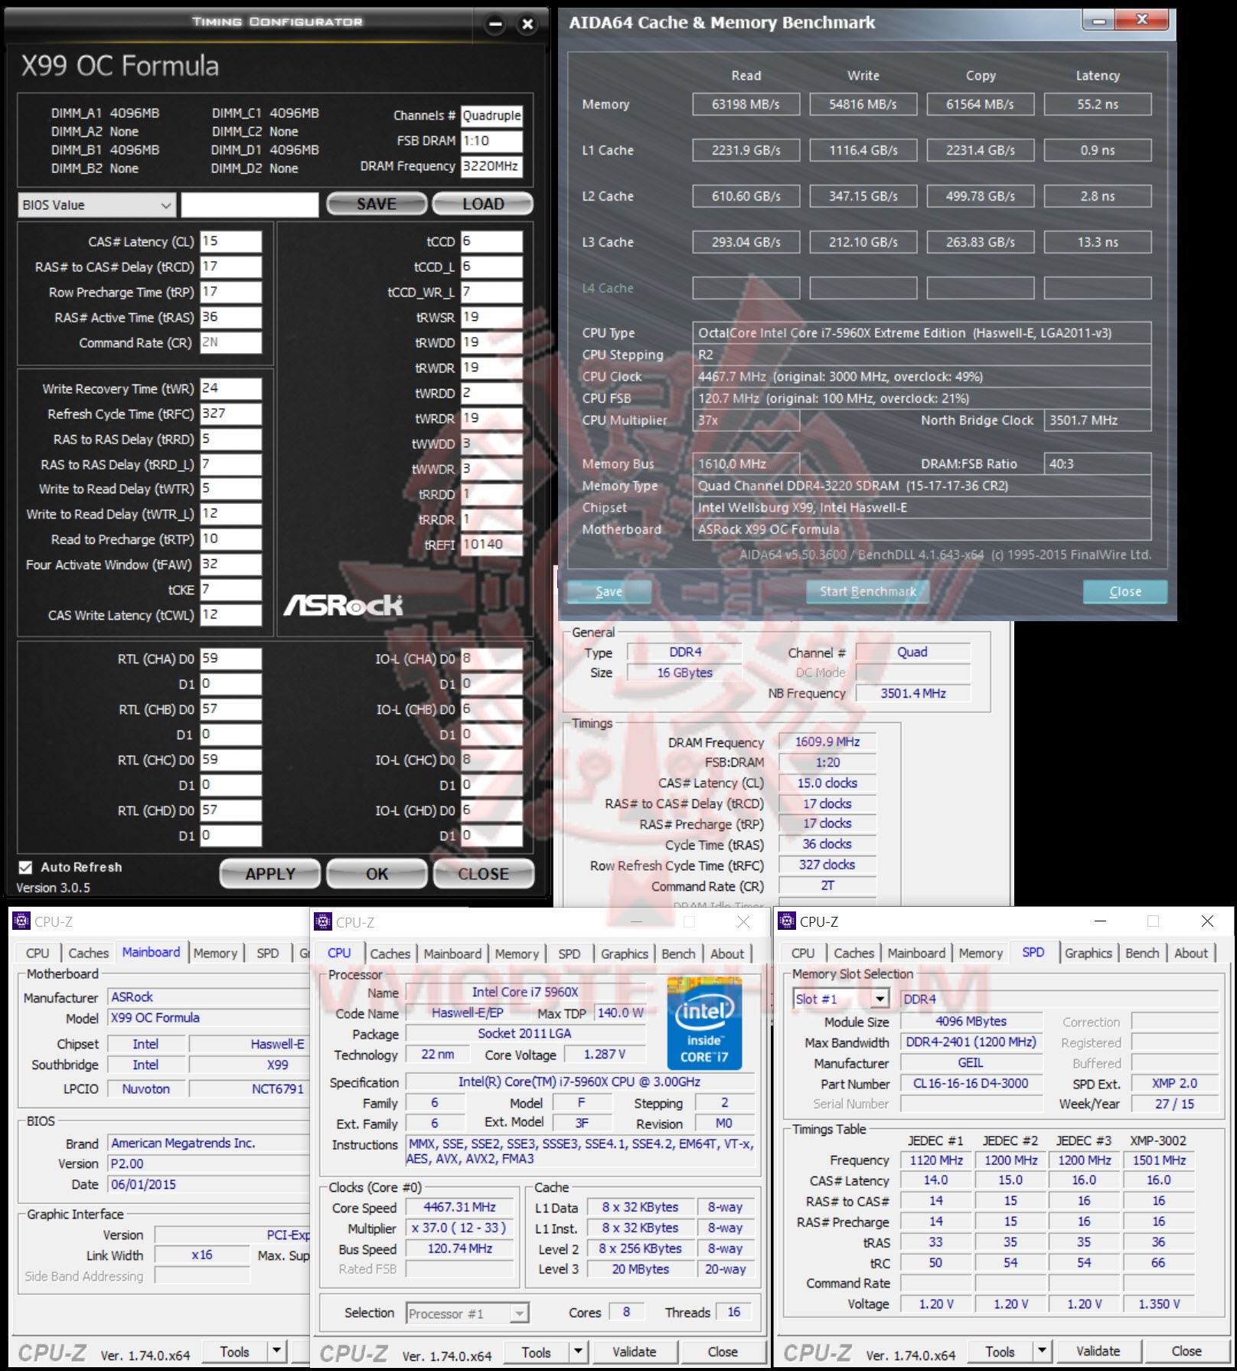The image size is (1237, 1371).
Task: Click OK in Timing Configurator
Action: pos(377,874)
